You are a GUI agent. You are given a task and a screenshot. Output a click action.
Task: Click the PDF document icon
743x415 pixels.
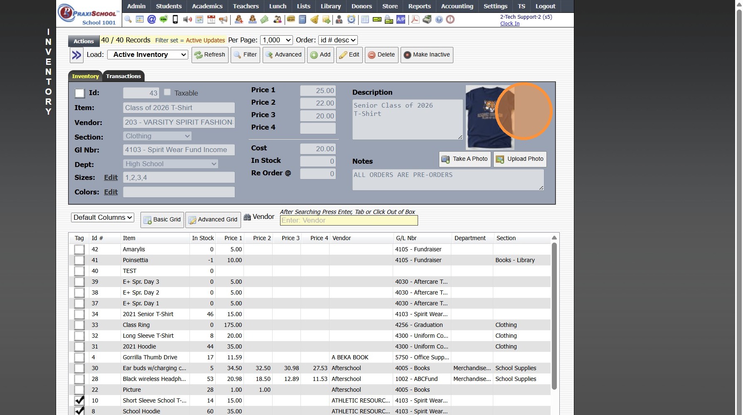pos(415,20)
